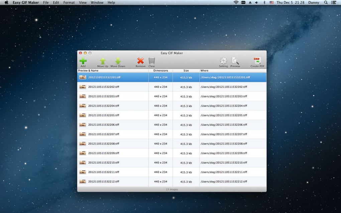This screenshot has width=341, height=213.
Task: Select row 2012110511532202.tiff
Action: pos(172,87)
